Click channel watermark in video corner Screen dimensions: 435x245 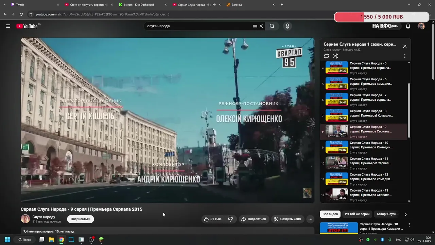pyautogui.click(x=307, y=193)
